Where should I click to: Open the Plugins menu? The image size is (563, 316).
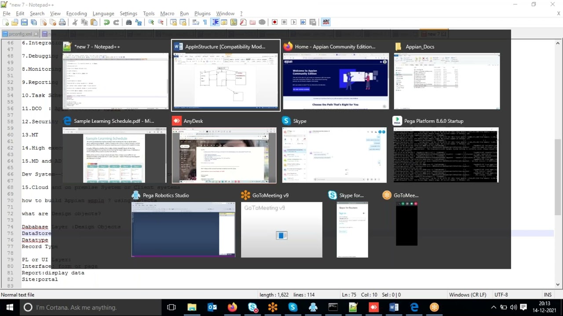pyautogui.click(x=202, y=14)
